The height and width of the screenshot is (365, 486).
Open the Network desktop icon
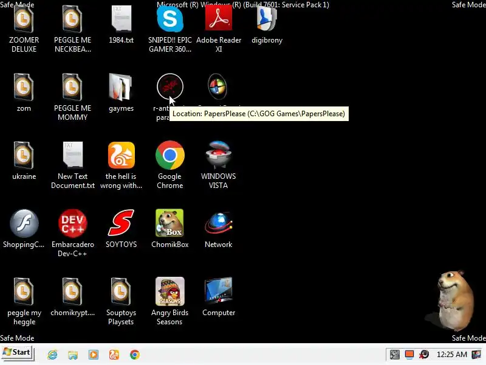coord(219,223)
